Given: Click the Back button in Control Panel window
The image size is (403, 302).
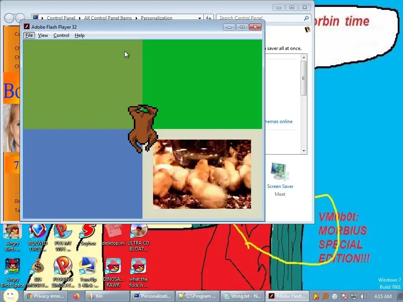Looking at the screenshot, I should click(x=9, y=18).
